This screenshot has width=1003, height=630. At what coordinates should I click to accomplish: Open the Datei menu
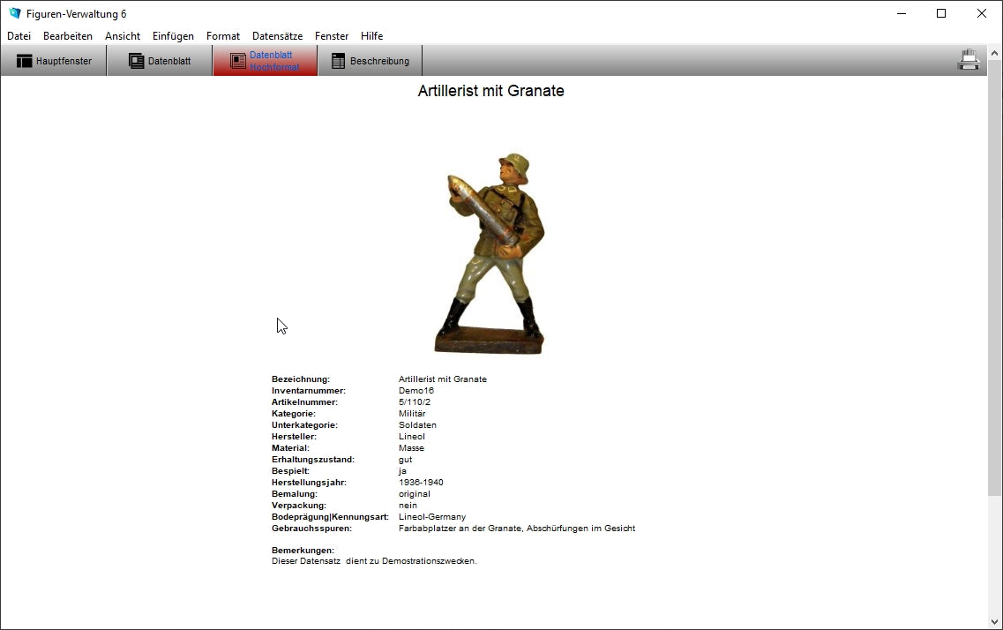19,36
